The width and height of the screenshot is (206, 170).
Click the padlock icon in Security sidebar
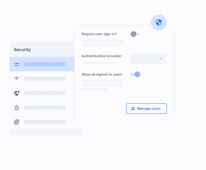17,108
